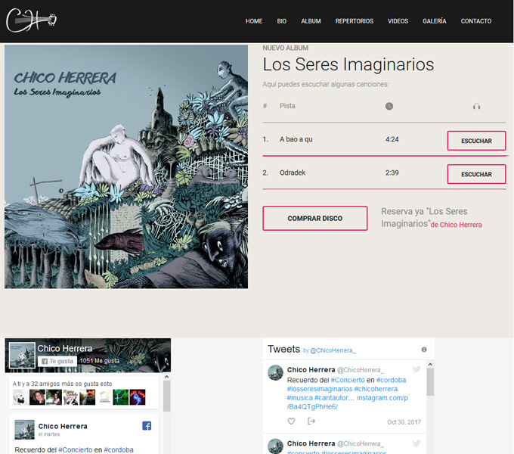Like first tweet with heart icon
Screen dimensions: 514x454
(x=291, y=421)
